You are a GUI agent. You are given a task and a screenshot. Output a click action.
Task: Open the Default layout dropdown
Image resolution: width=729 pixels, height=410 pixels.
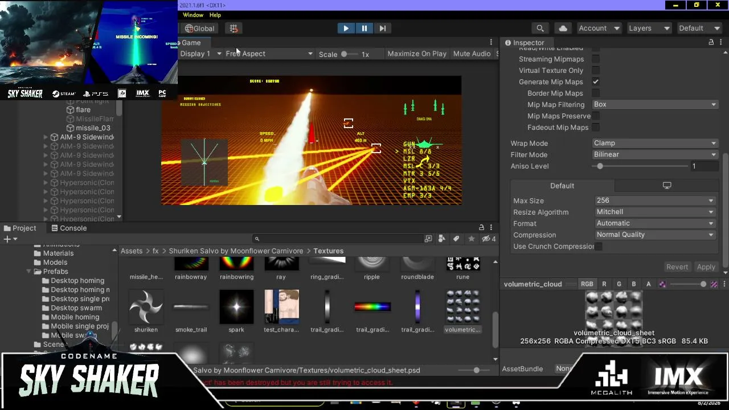click(700, 28)
